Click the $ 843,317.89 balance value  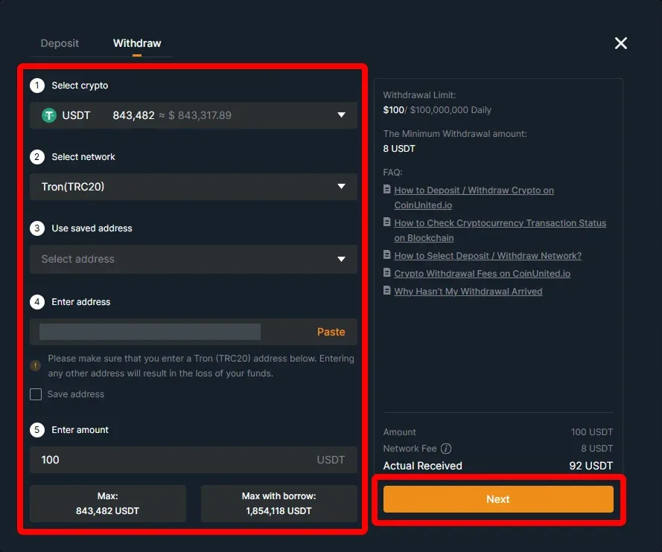click(200, 115)
